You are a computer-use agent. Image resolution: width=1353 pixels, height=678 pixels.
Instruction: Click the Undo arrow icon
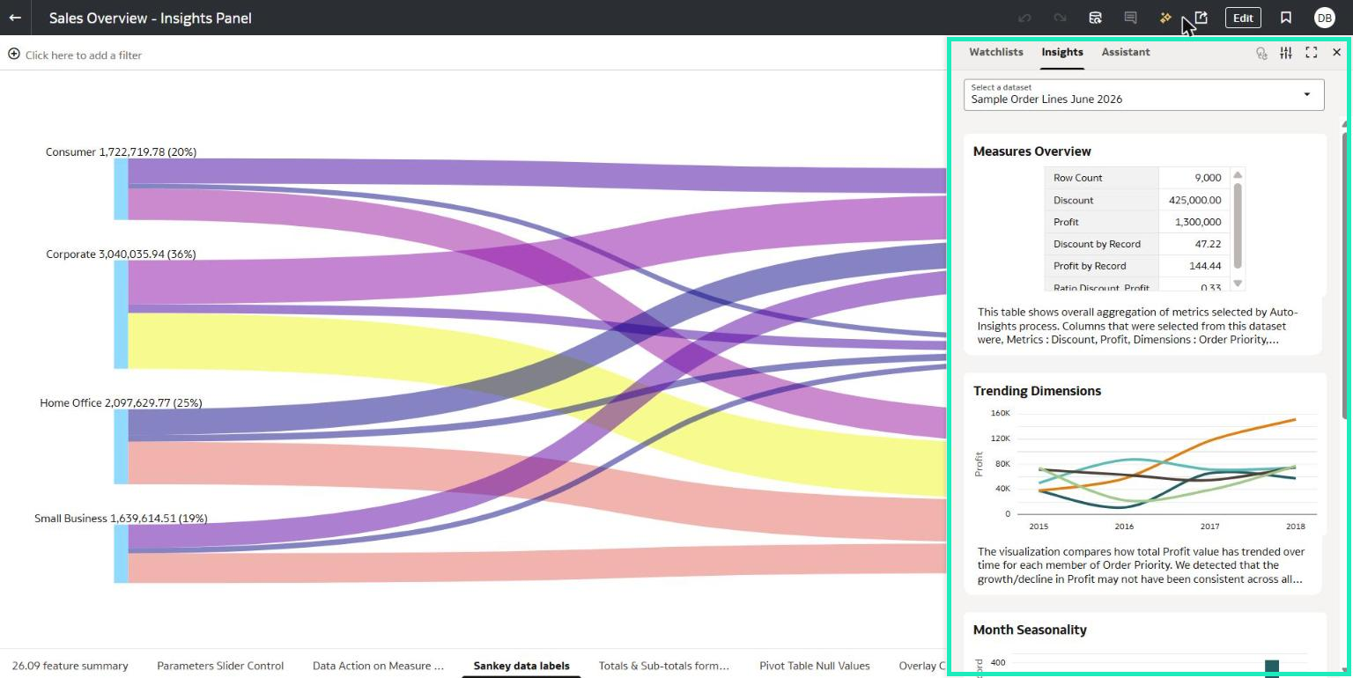pyautogui.click(x=1024, y=18)
